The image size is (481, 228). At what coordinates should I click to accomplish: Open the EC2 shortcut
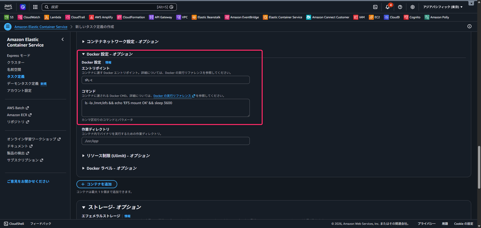coord(374,17)
